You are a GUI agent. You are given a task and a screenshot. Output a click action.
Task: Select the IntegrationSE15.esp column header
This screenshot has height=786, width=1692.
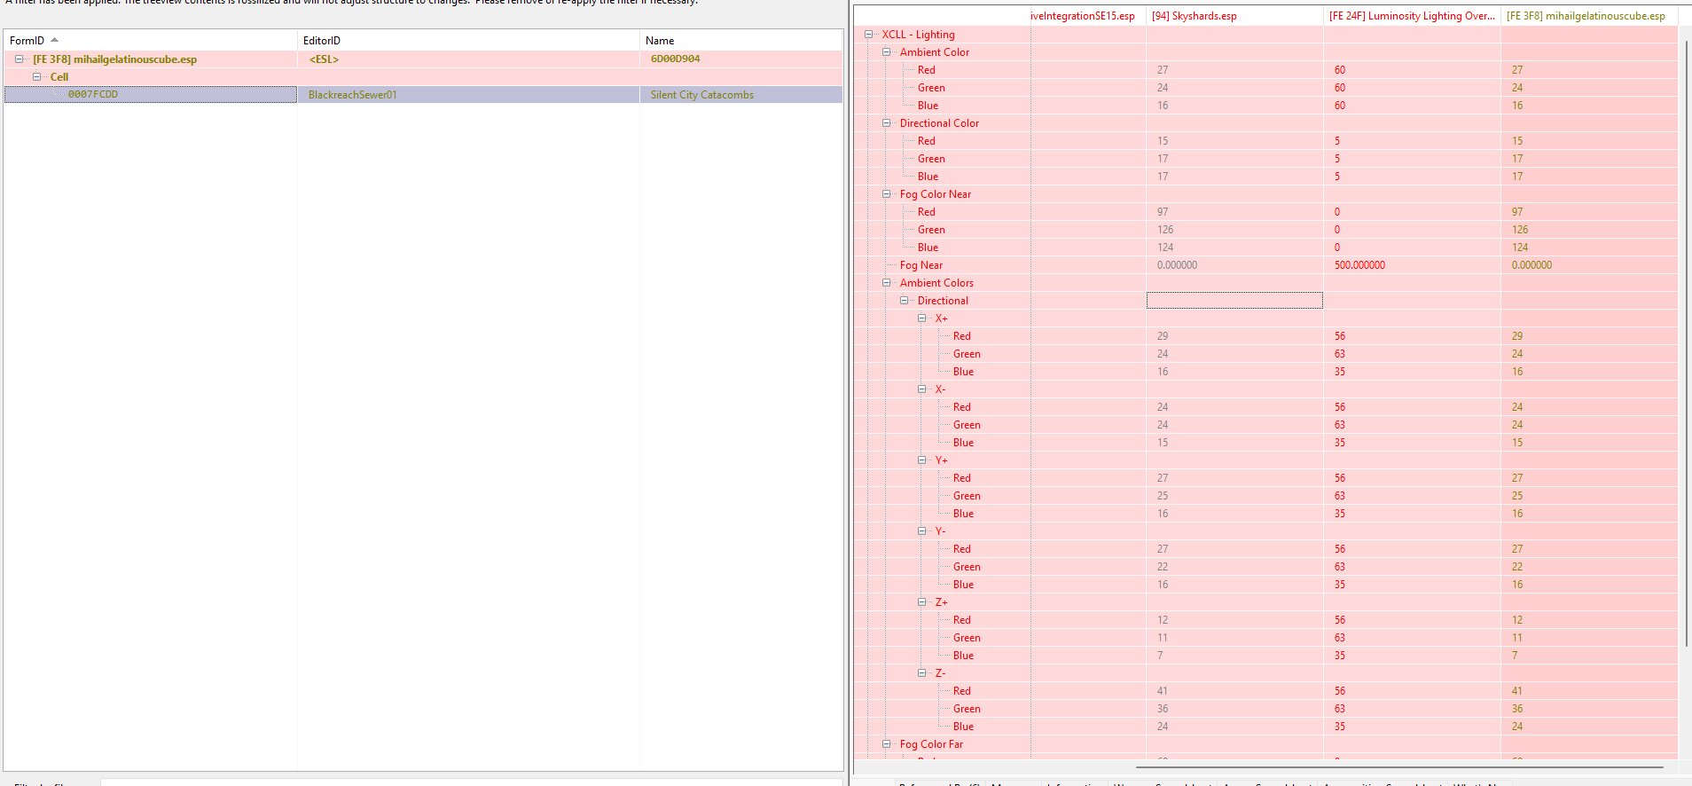(x=1087, y=16)
